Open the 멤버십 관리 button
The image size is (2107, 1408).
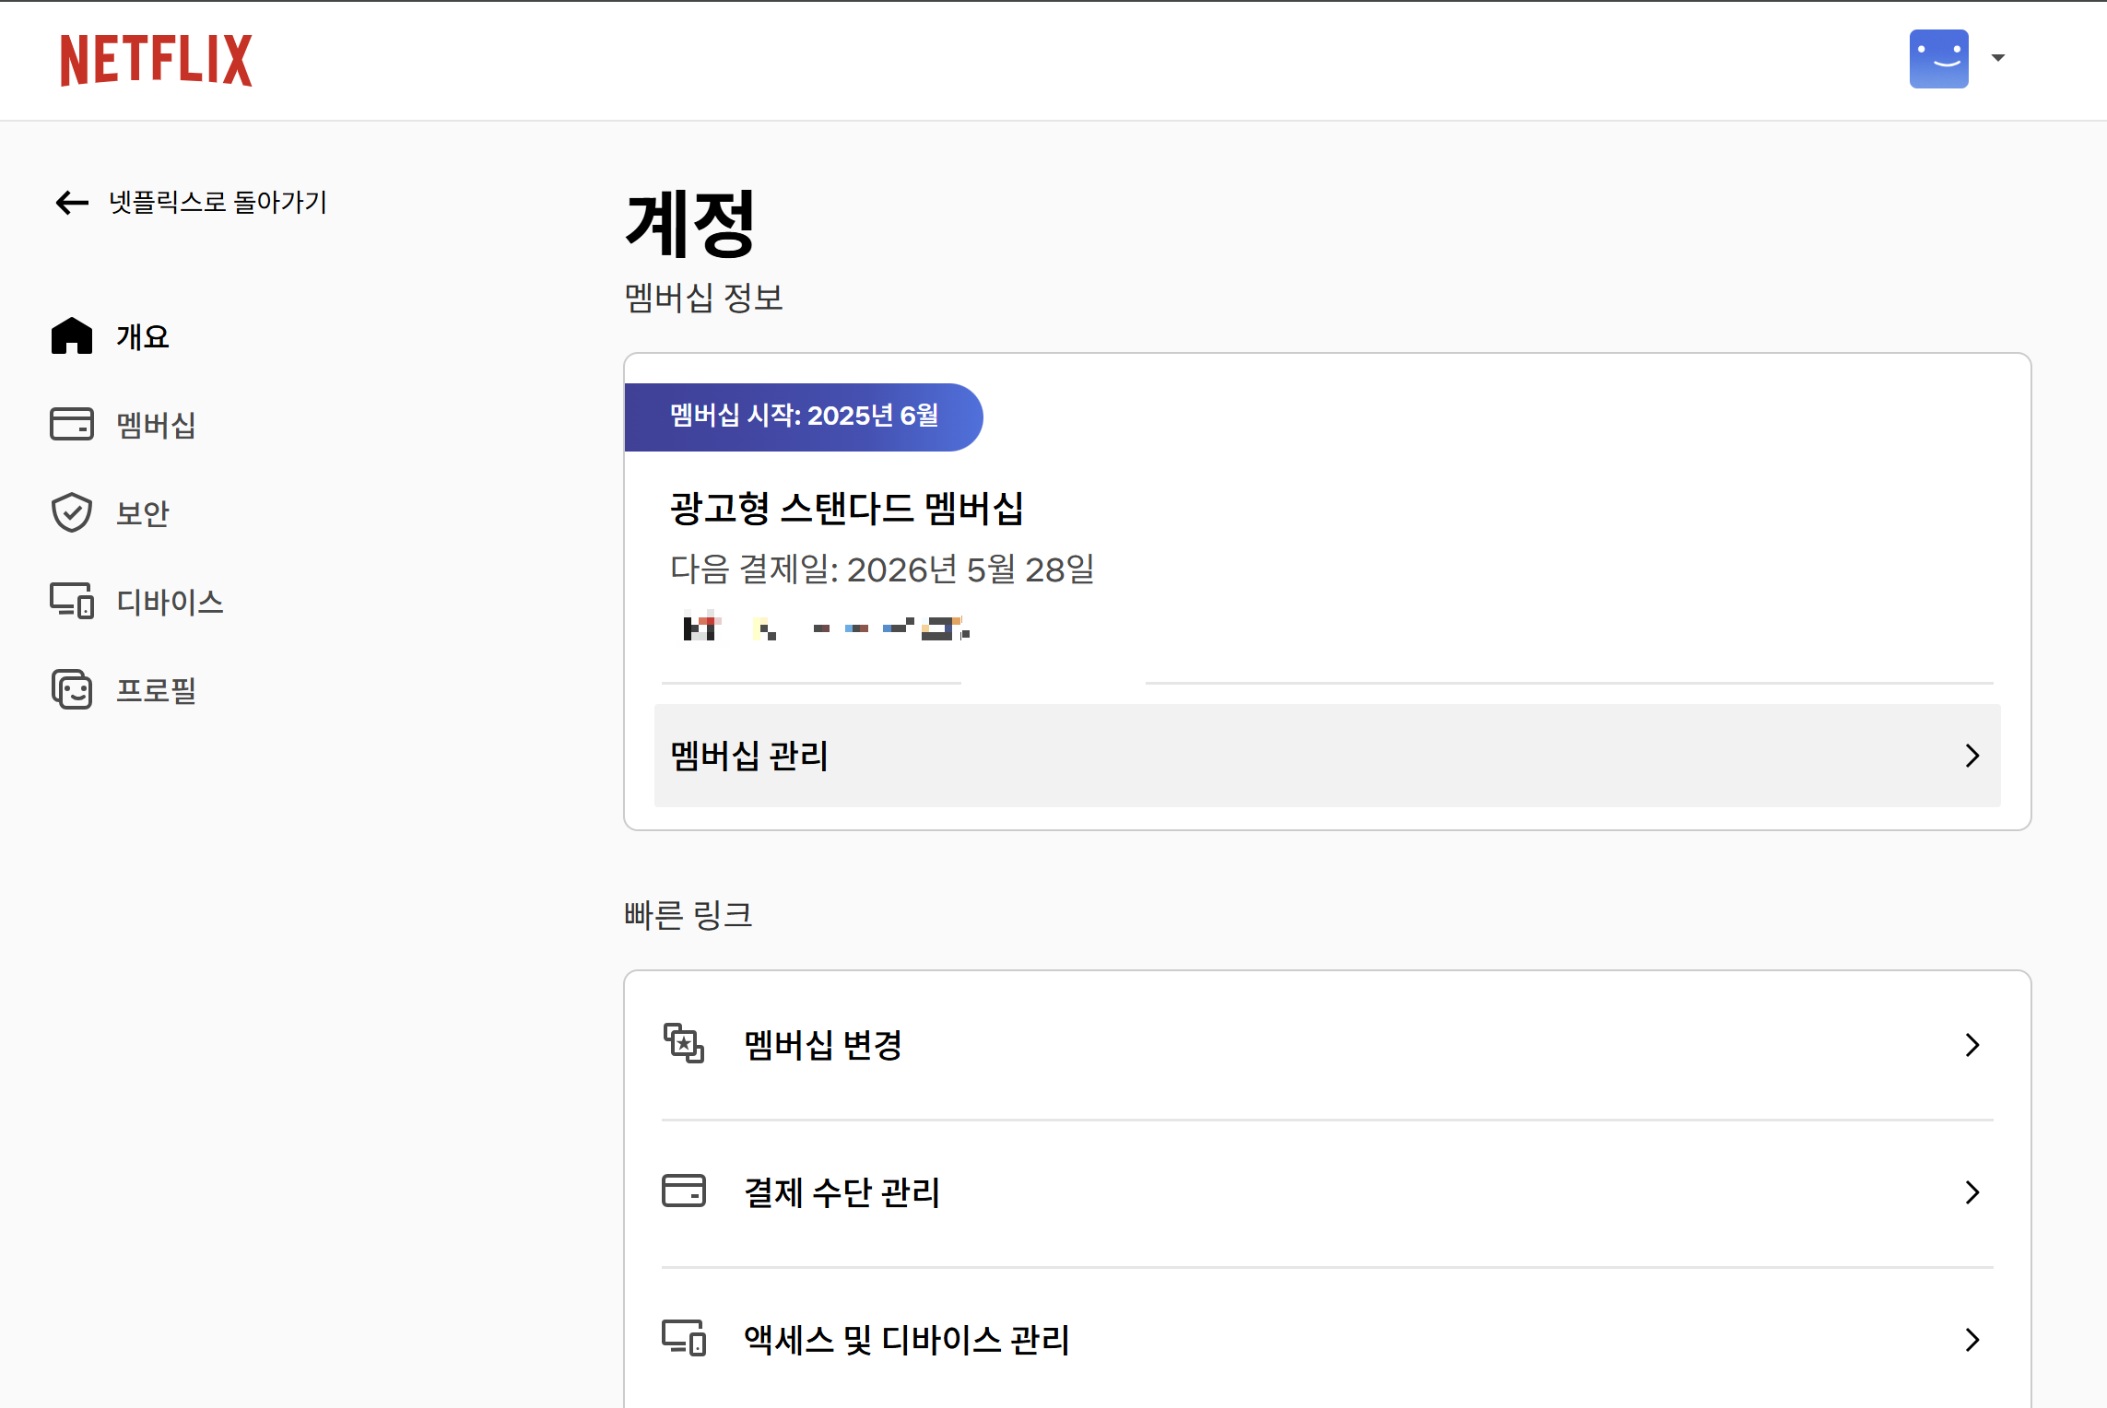pos(1327,756)
